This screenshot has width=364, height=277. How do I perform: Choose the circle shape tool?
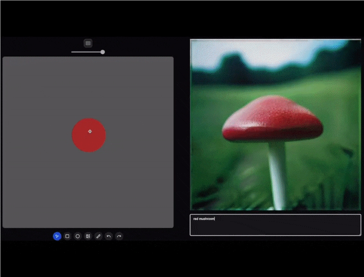(78, 236)
